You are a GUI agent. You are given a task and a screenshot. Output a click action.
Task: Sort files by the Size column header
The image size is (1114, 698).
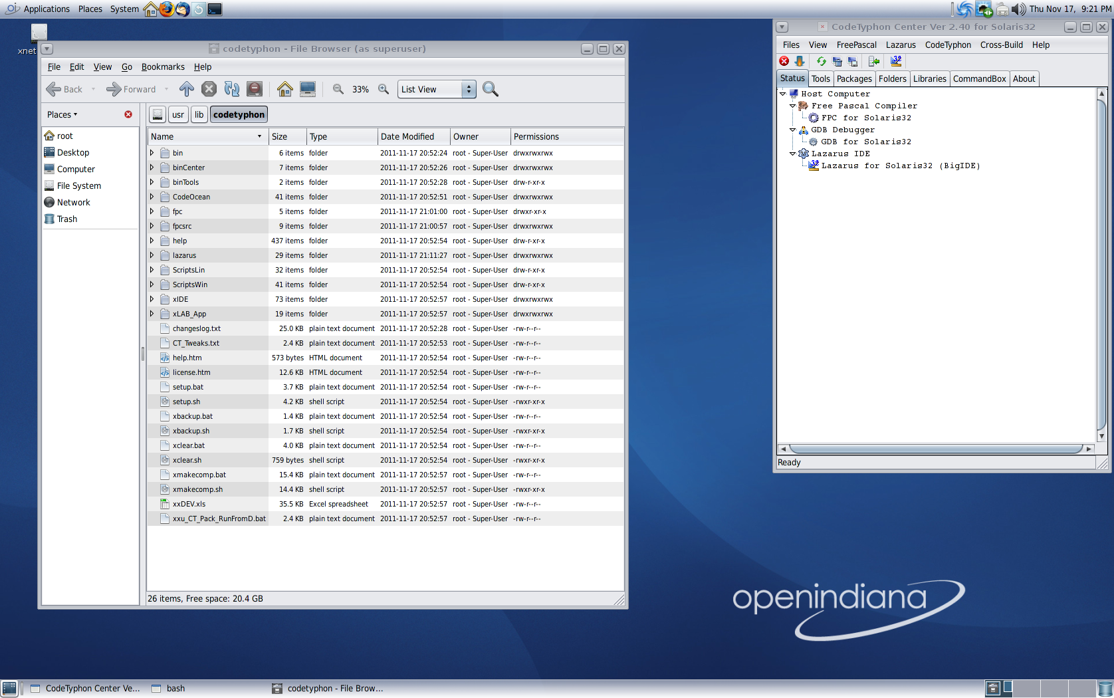pos(287,136)
